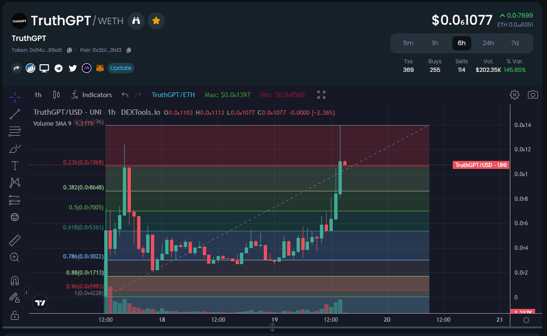Open the emoji sticker tool
Viewport: 547px width, 336px height.
point(15,217)
